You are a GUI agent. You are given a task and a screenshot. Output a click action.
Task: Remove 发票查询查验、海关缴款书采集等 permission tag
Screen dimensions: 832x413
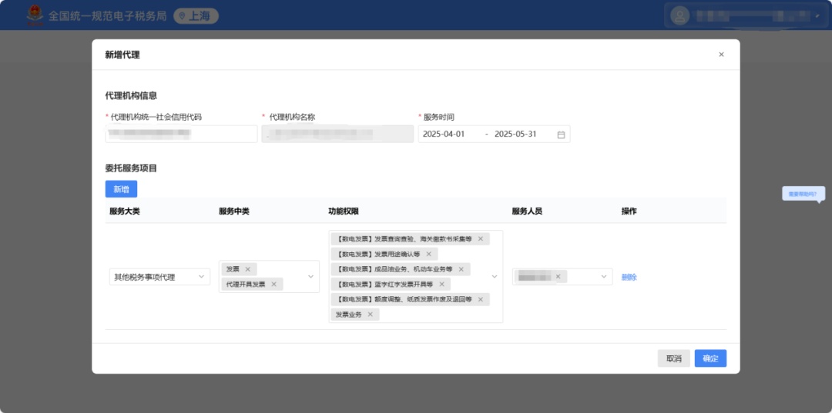pyautogui.click(x=481, y=239)
